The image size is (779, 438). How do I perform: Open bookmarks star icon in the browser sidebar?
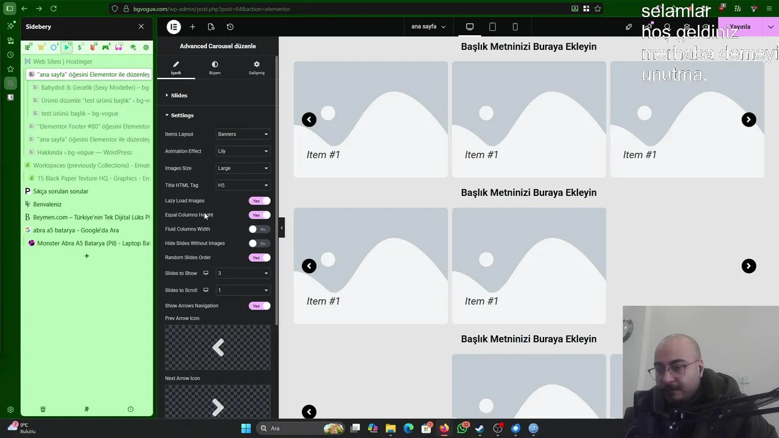tap(10, 69)
